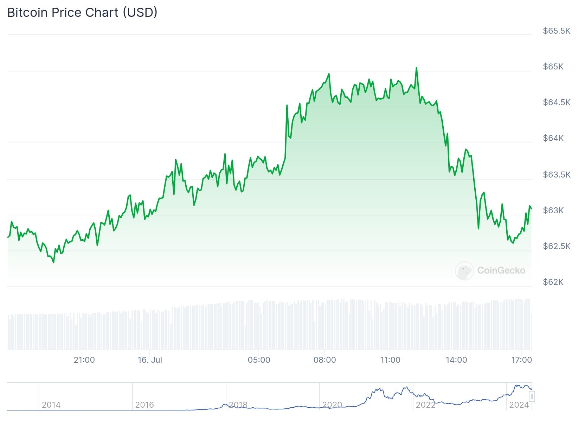578x421 pixels.
Task: Click the Bitcoin Price Chart (USD) title
Action: 82,13
